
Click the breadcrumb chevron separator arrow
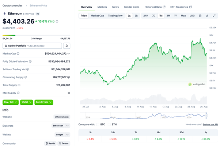point(26,5)
